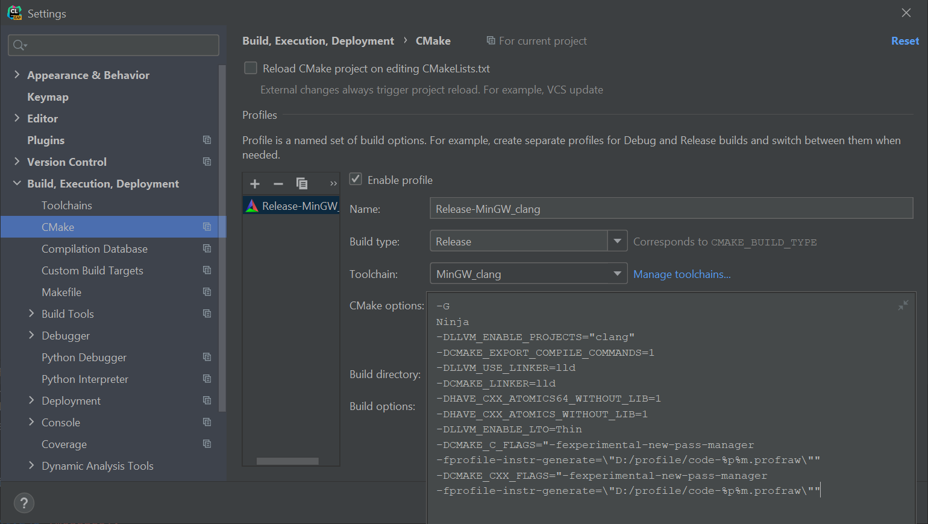The width and height of the screenshot is (928, 524).
Task: Expand the Version Control settings group
Action: (x=17, y=162)
